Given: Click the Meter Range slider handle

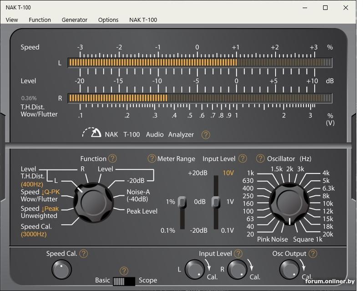Looking at the screenshot, I should pos(182,202).
